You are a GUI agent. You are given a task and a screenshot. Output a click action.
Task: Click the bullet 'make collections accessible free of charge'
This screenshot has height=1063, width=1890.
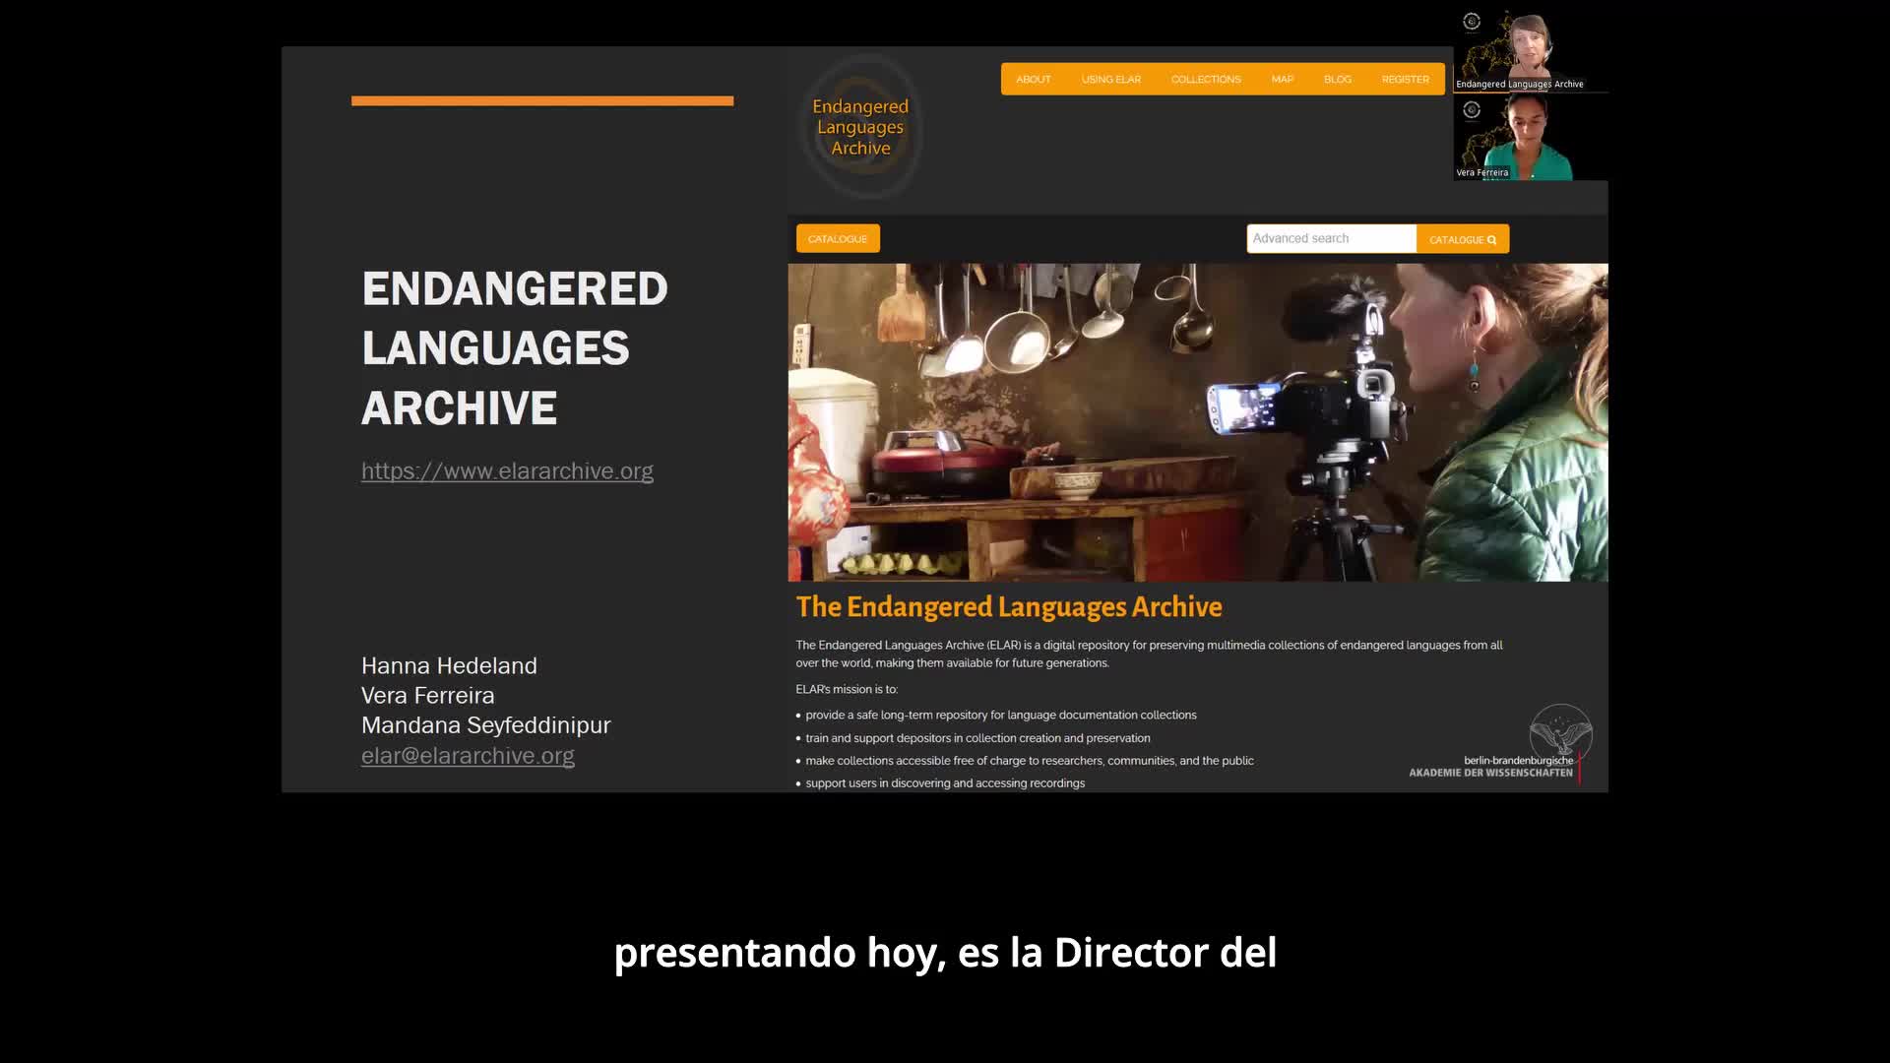pyautogui.click(x=1025, y=761)
